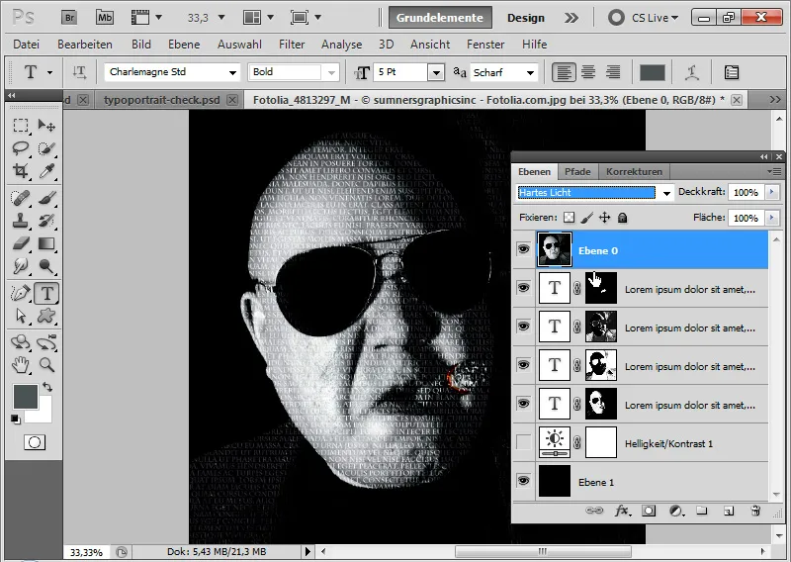Select the History Brush tool

click(46, 221)
